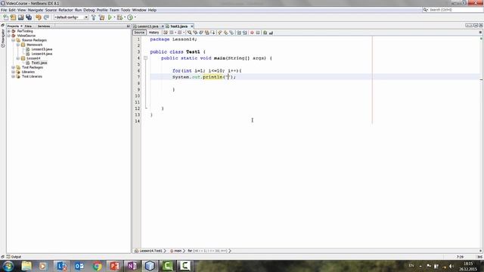Click the History view button
The height and width of the screenshot is (272, 484).
point(154,32)
